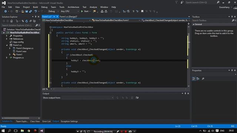Collapse the Form1.cs node
The height and width of the screenshot is (133, 237).
click(7, 45)
